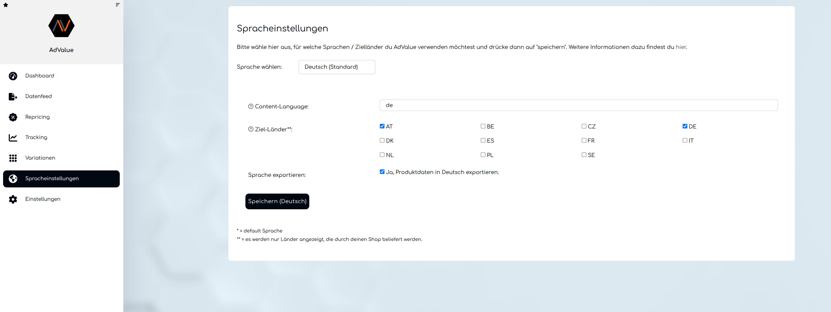Image resolution: width=831 pixels, height=312 pixels.
Task: Click the AdValue hexagon logo
Action: point(61,25)
